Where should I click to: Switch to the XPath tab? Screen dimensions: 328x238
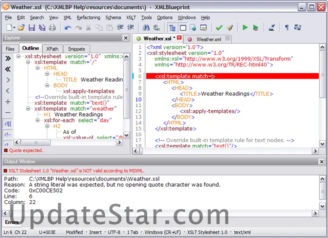[x=53, y=49]
